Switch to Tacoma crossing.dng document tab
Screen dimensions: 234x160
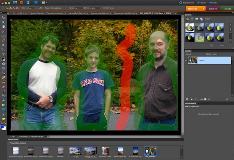click(x=48, y=13)
